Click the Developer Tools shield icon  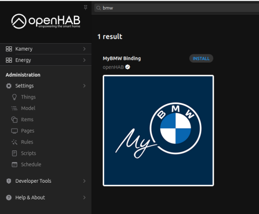[x=9, y=181]
